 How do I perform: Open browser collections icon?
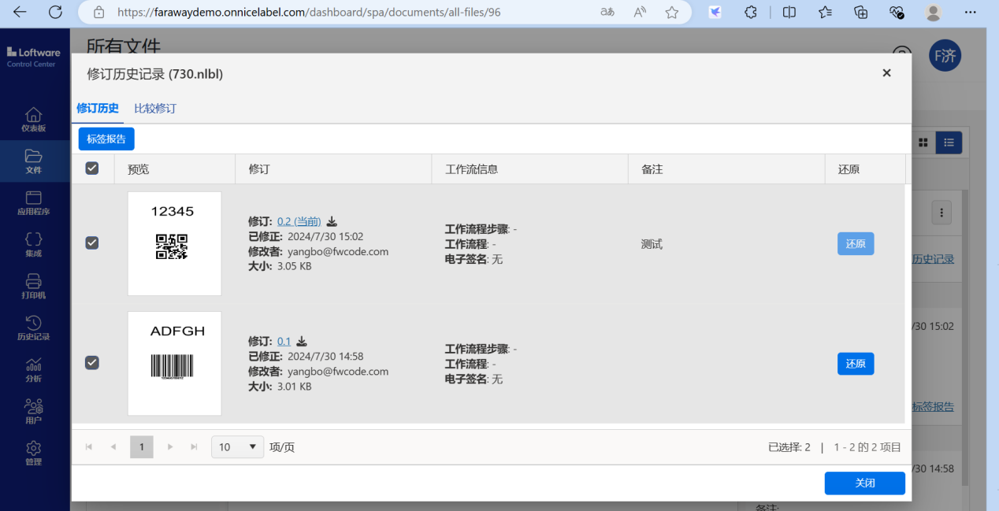861,12
